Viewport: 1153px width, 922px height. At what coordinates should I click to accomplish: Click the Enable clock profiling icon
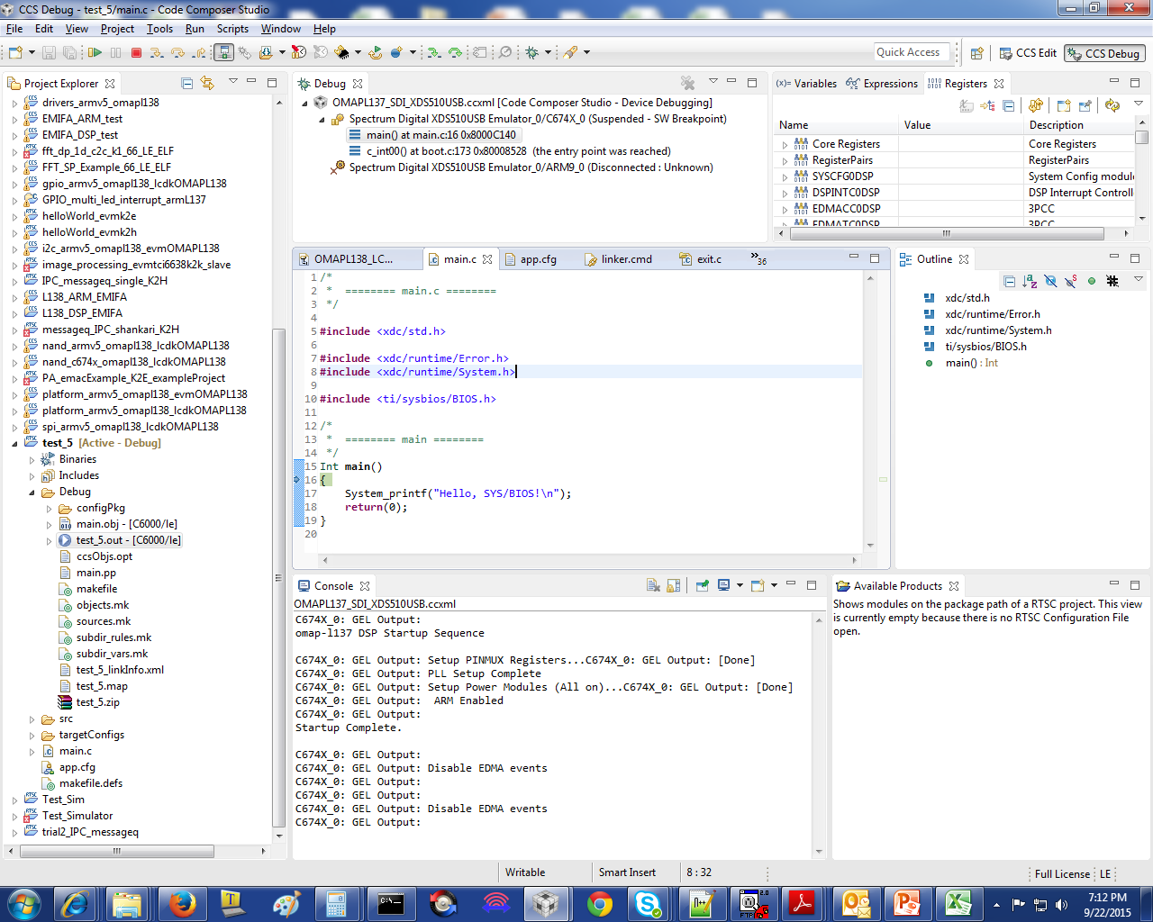(299, 52)
